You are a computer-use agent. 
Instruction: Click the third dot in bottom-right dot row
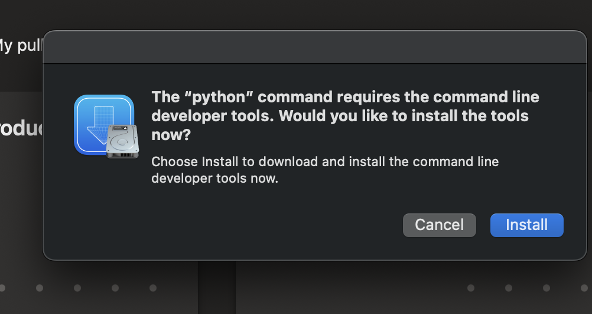pos(547,288)
